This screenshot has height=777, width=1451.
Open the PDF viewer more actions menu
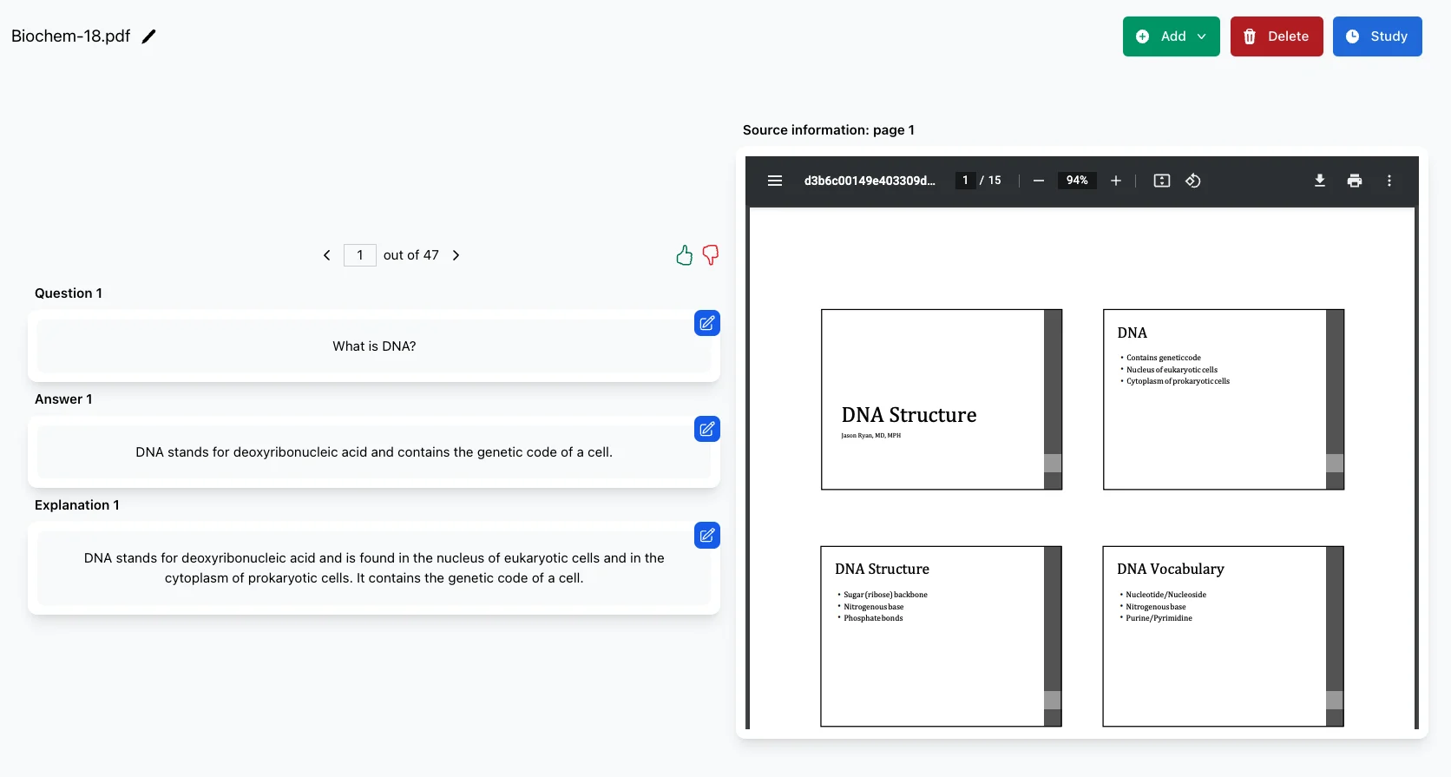coord(1389,181)
